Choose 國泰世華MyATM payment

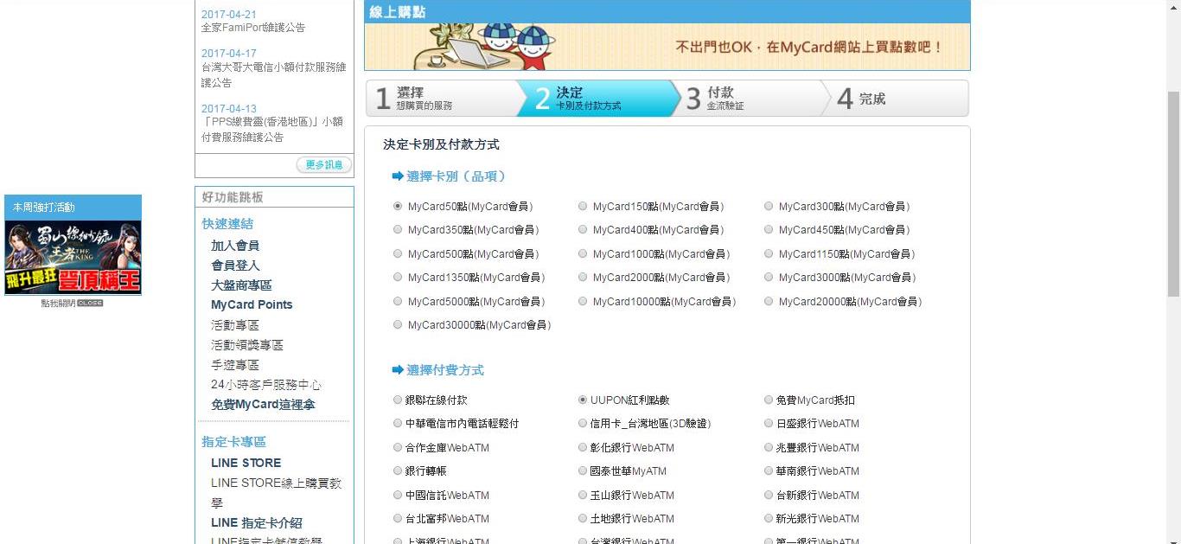tap(583, 471)
